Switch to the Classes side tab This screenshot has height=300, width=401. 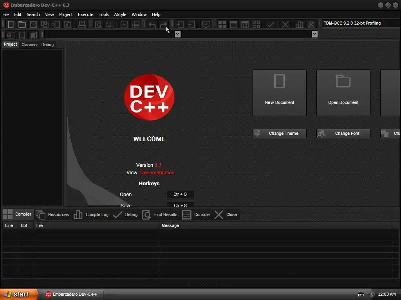[29, 45]
